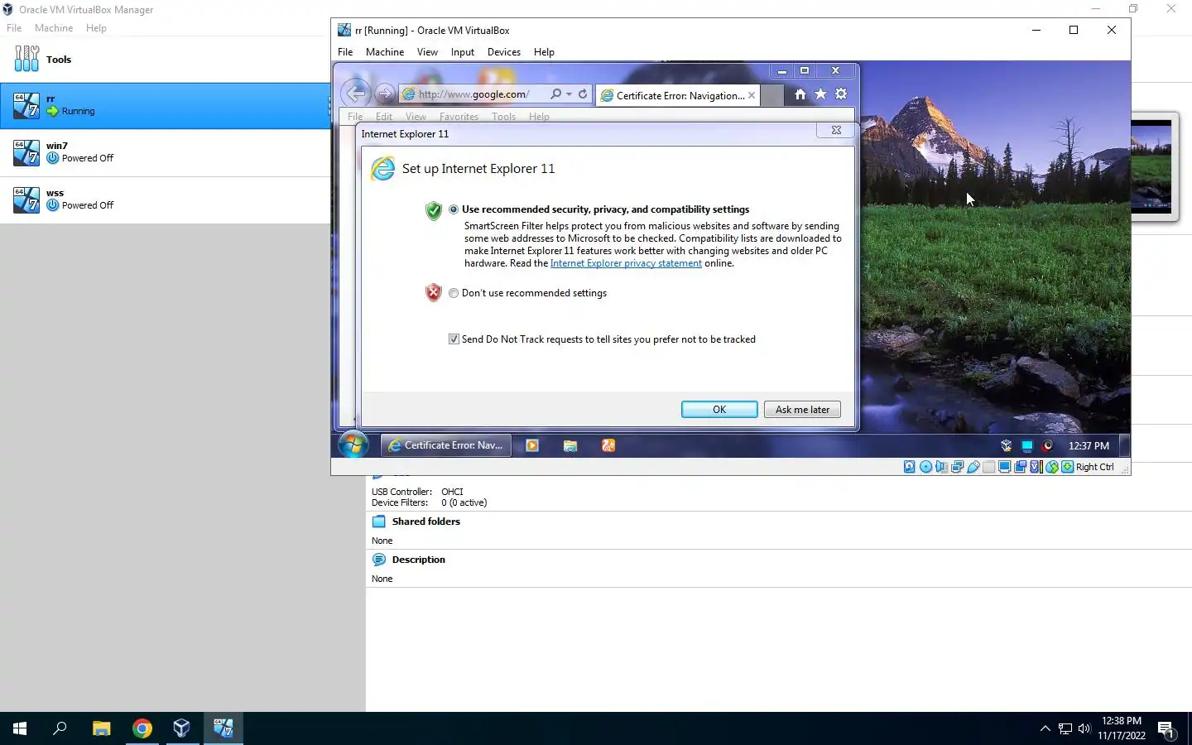Click the IE Home icon
Screen dimensions: 1192x745
click(x=800, y=94)
